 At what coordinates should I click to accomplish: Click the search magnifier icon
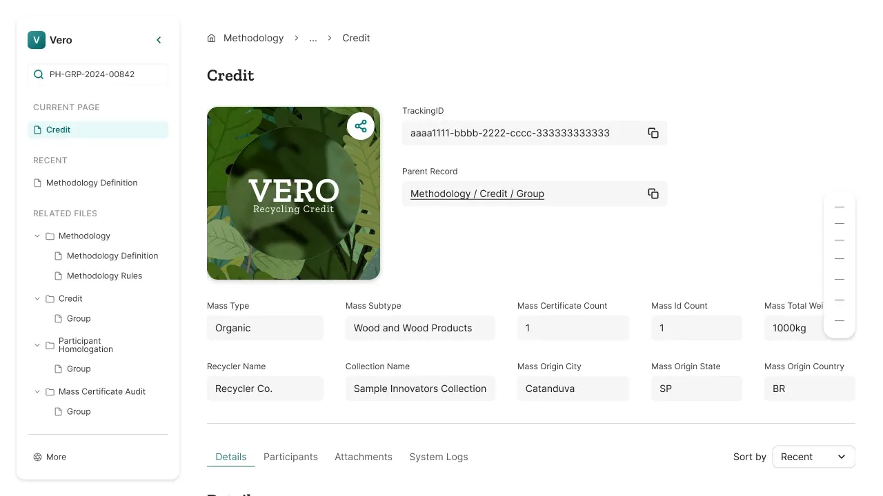coord(39,74)
